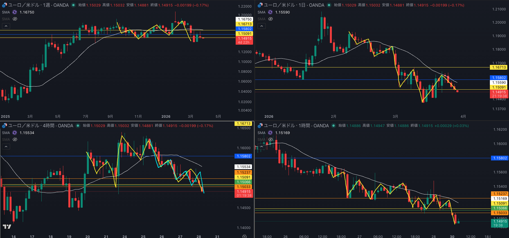The height and width of the screenshot is (238, 509).
Task: Click the TradingView logo in the 4-hour chart
Action: point(7,226)
